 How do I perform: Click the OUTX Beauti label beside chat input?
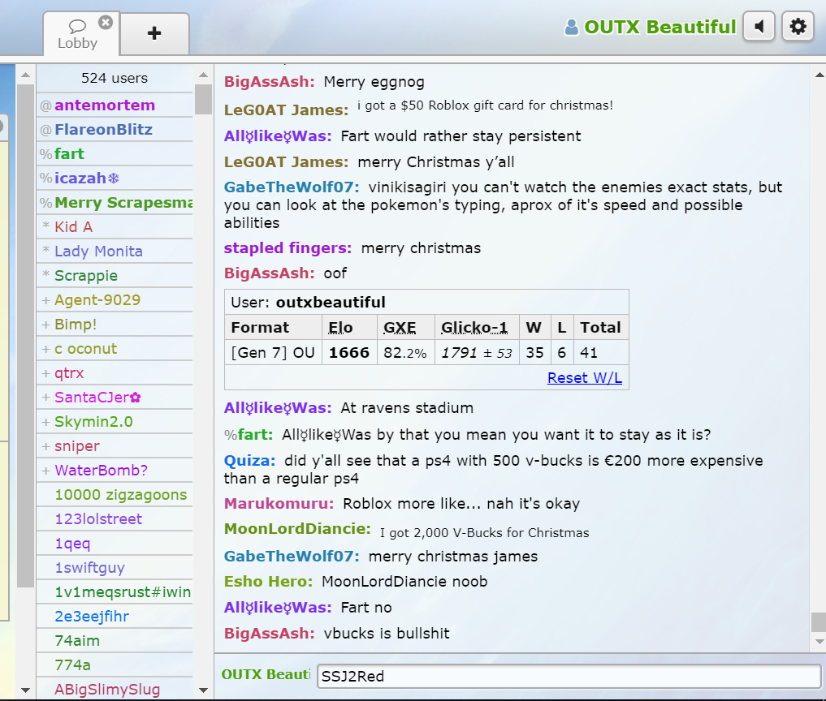tap(266, 675)
